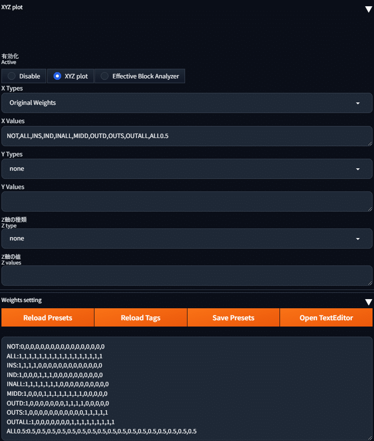Select the Effective Block Analyzer option

(x=140, y=76)
